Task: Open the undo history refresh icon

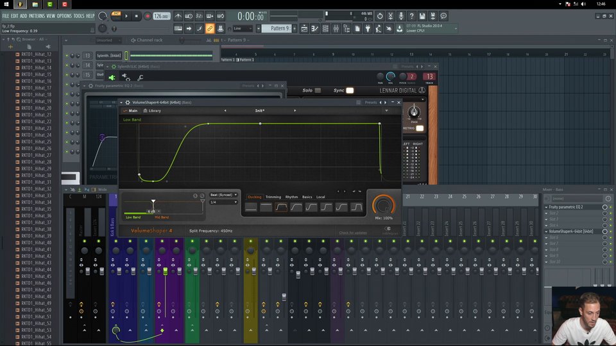Action: click(x=379, y=16)
